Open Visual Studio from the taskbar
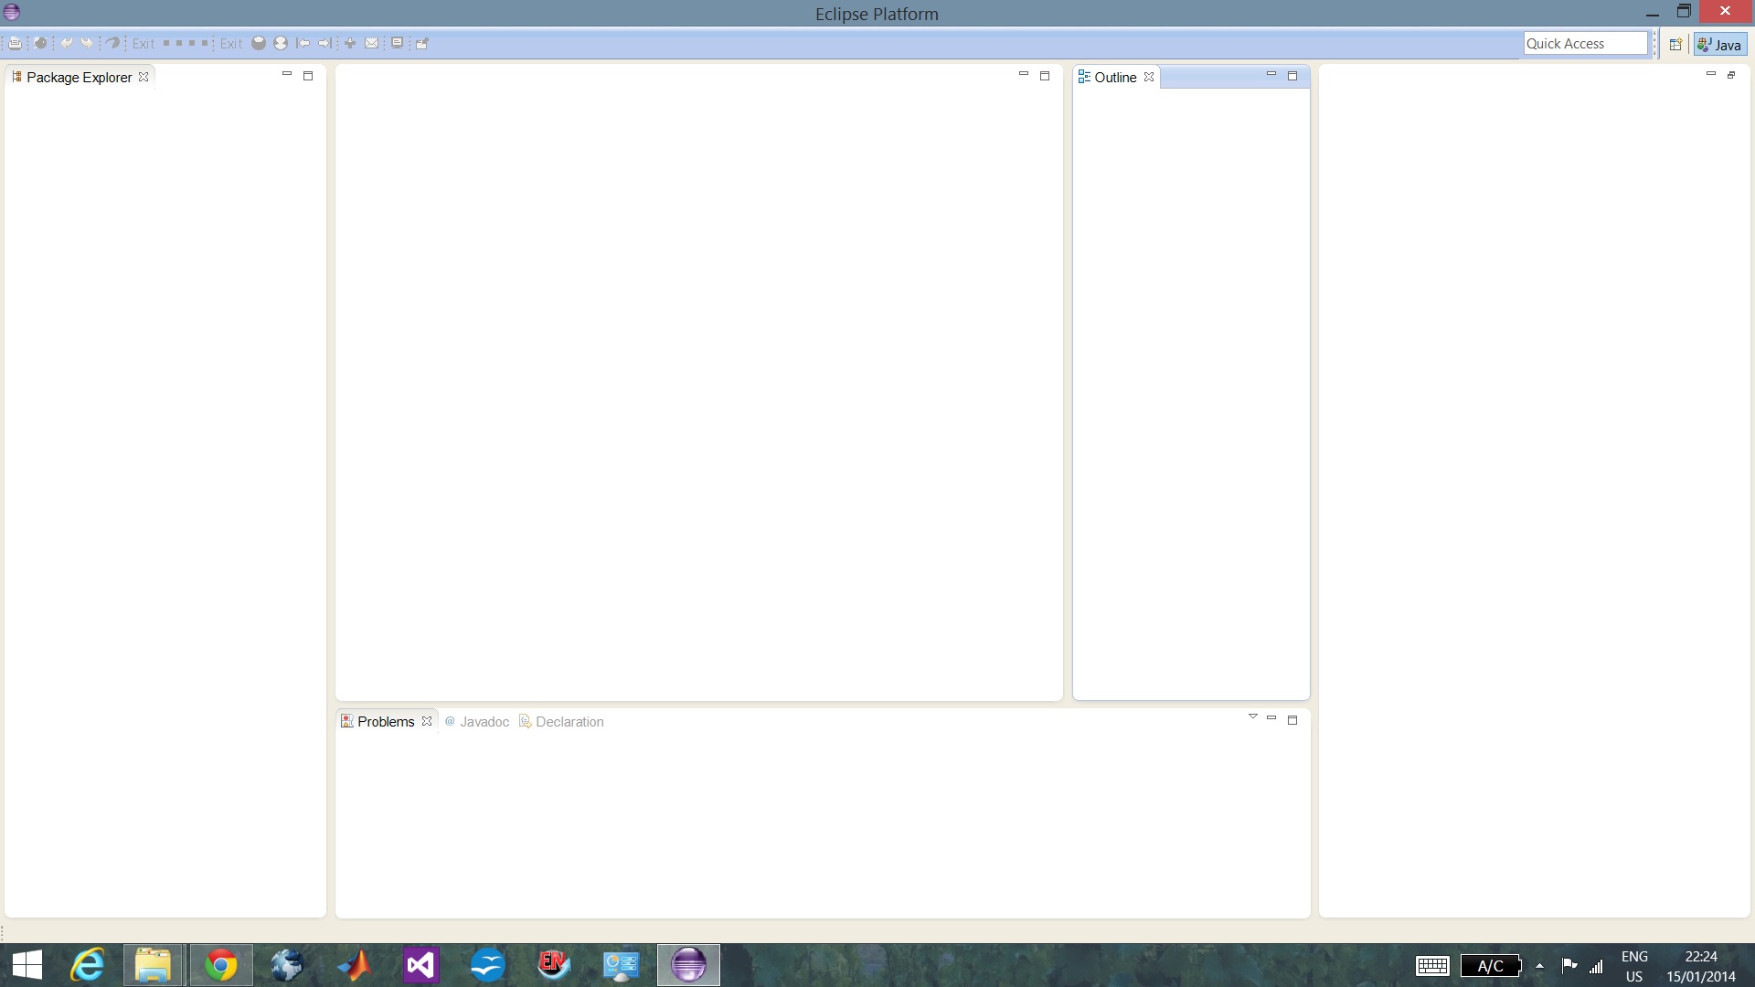The image size is (1755, 987). pyautogui.click(x=421, y=965)
